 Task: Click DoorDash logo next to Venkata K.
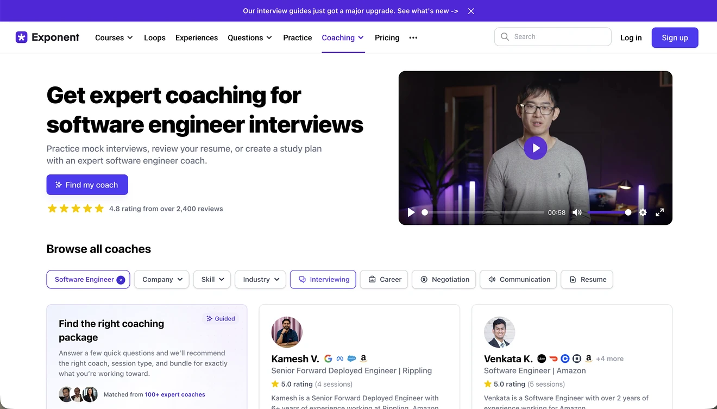tap(554, 358)
